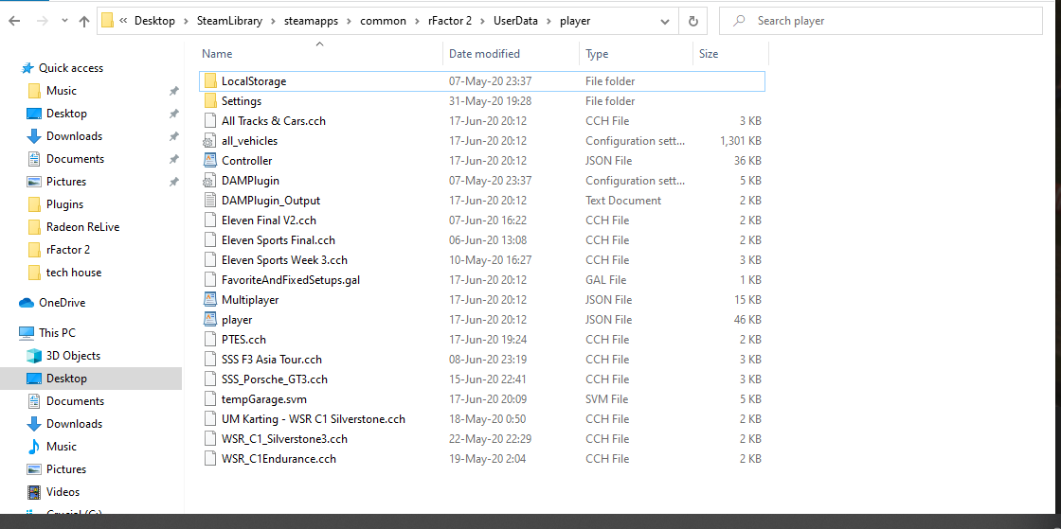
Task: Select steamapps in the address path
Action: point(314,21)
